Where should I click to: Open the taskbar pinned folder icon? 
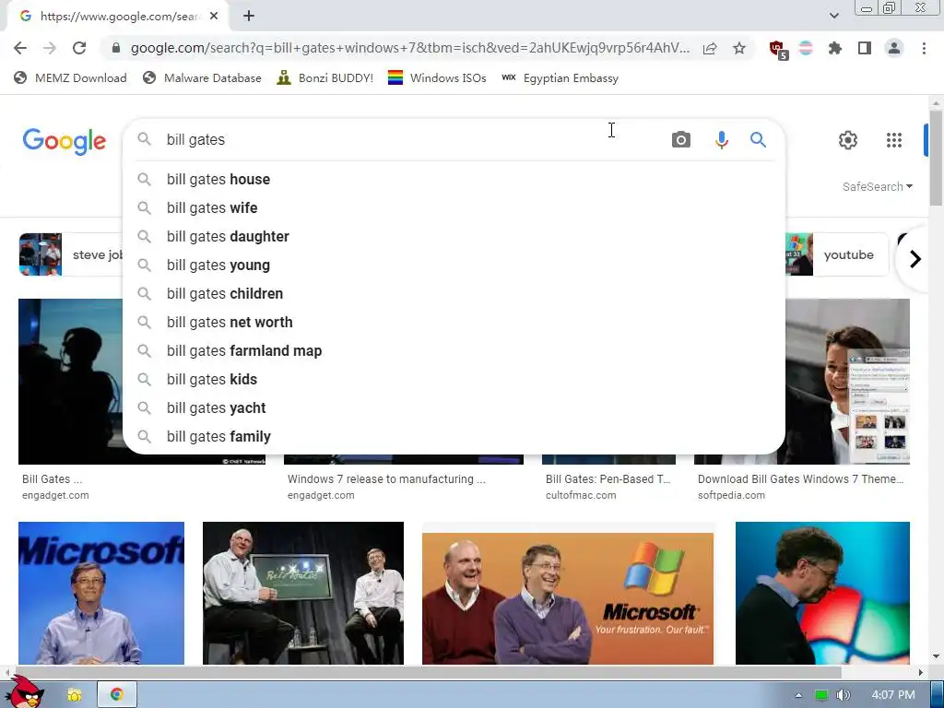coord(75,695)
